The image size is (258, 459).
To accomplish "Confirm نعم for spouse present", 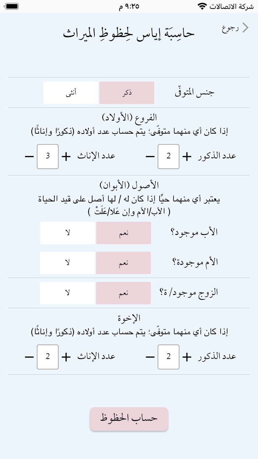I will pos(123,293).
